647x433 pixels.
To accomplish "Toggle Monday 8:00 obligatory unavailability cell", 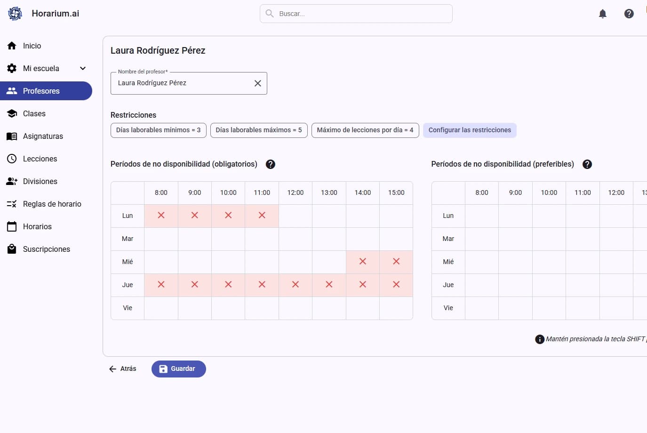I will (x=161, y=216).
